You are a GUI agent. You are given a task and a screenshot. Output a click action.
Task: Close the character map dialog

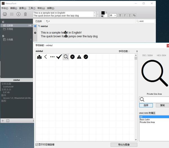pos(168,46)
